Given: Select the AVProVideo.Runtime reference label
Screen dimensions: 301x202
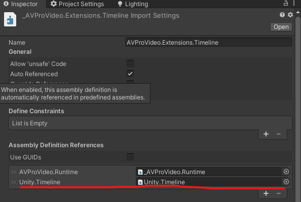Looking at the screenshot, I should [49, 172].
